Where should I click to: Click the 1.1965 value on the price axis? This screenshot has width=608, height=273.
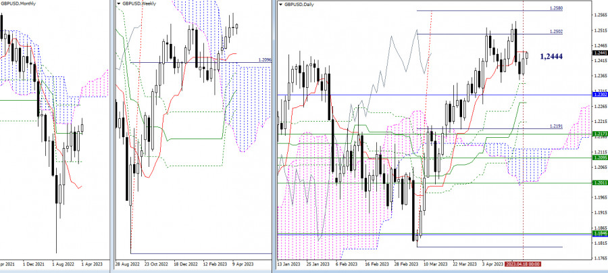click(601, 197)
